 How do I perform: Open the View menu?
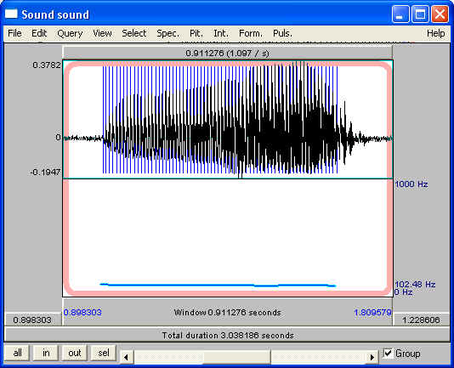(x=102, y=34)
